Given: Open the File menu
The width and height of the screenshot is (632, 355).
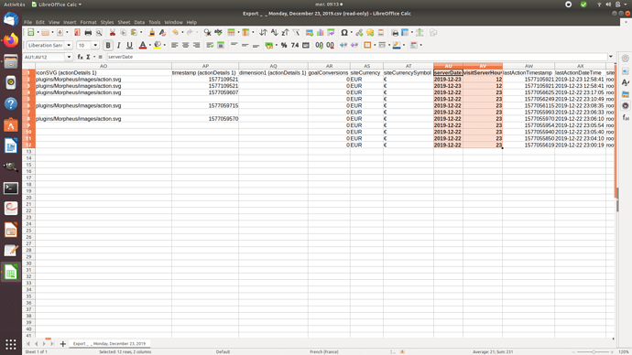Looking at the screenshot, I should (x=27, y=22).
